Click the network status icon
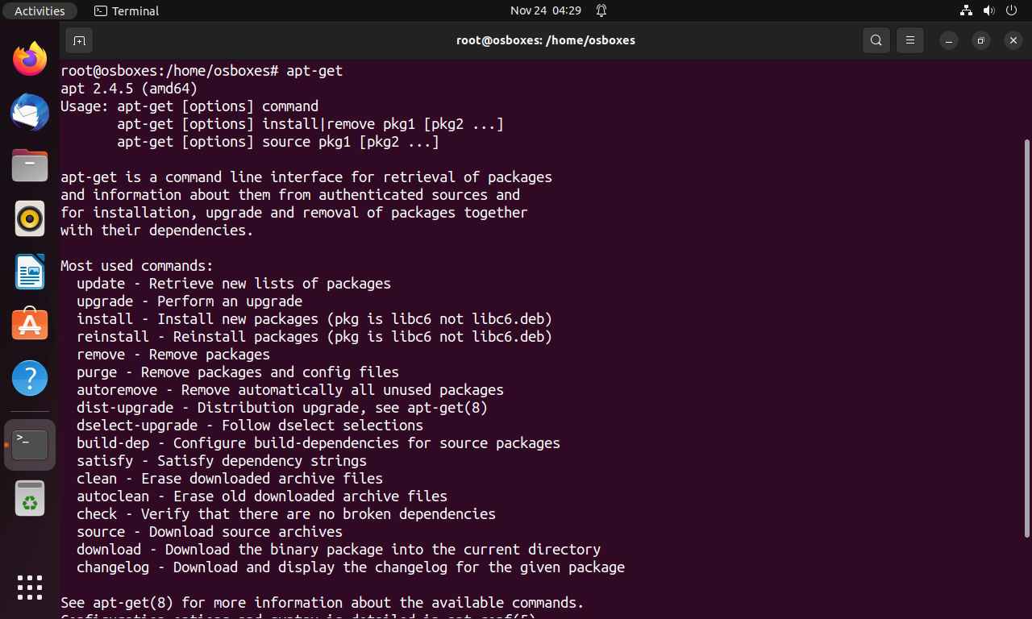1032x619 pixels. [x=966, y=10]
